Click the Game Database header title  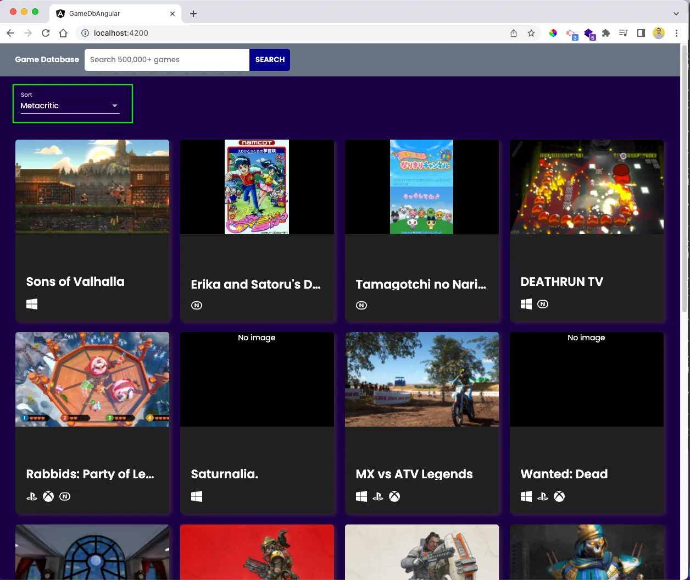coord(47,59)
